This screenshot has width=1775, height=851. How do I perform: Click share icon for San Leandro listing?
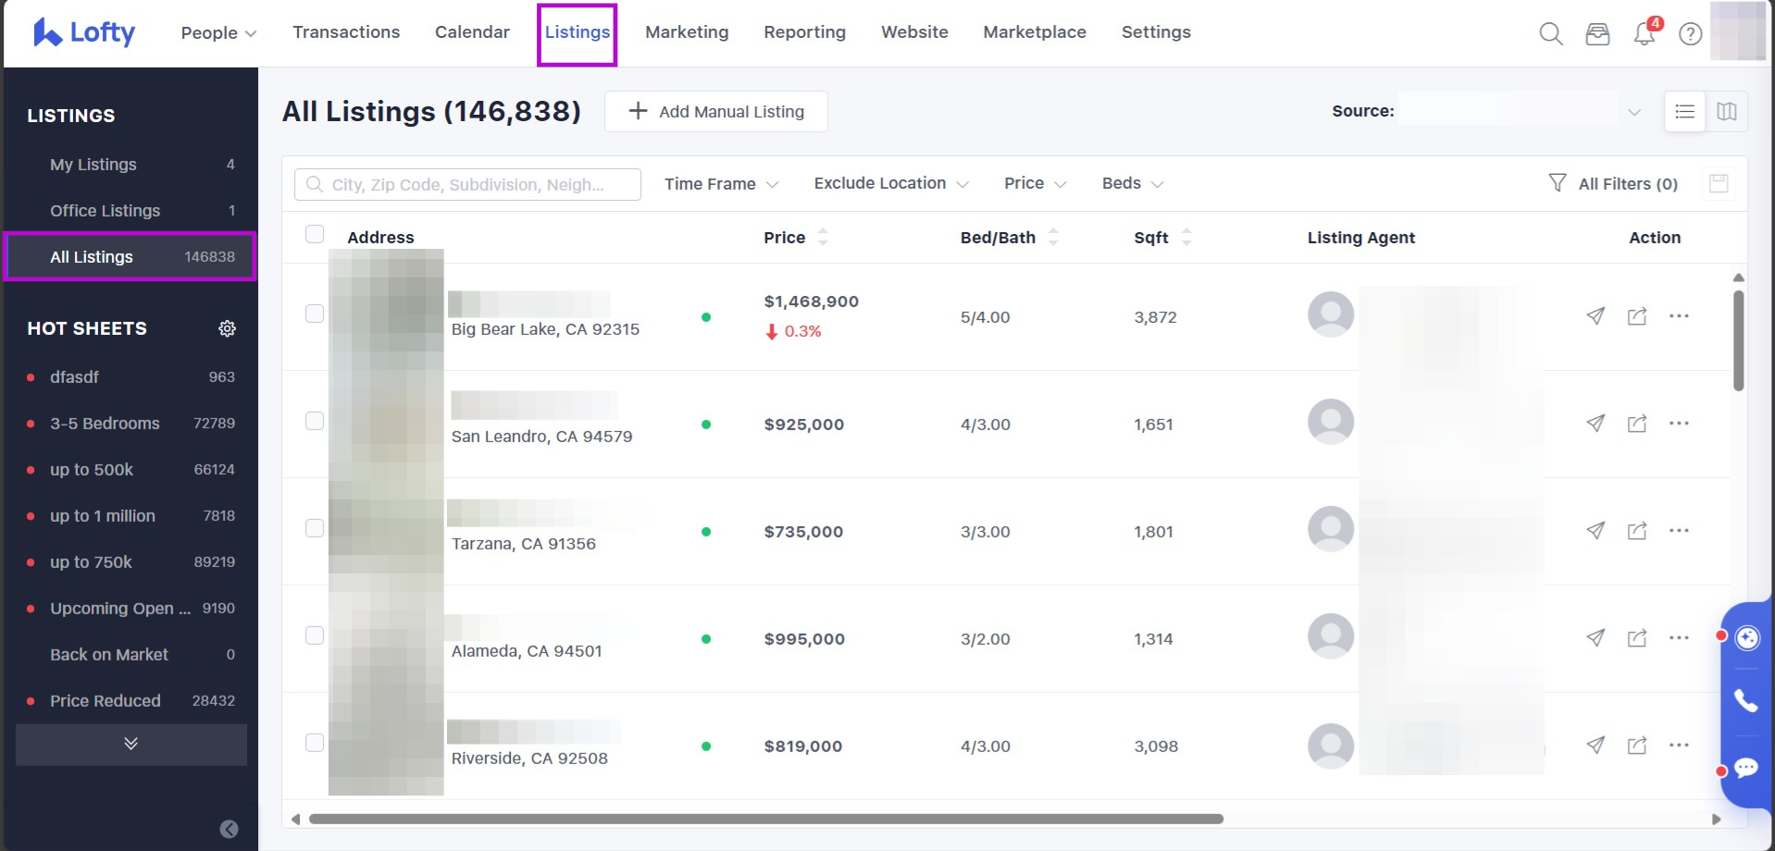pyautogui.click(x=1636, y=424)
